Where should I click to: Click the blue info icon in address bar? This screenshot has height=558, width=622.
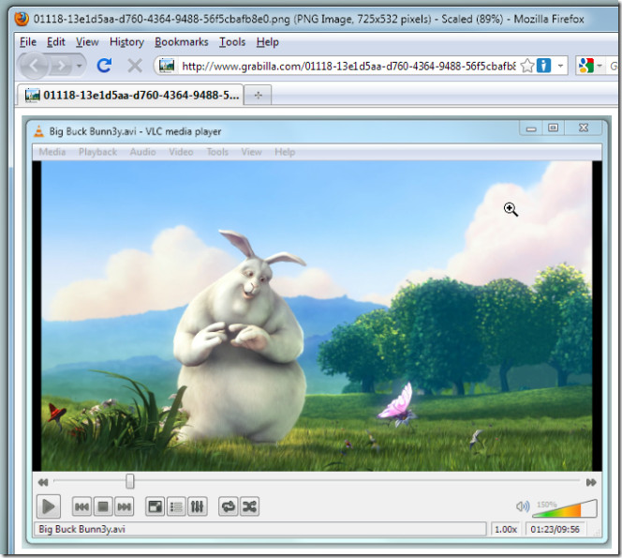543,65
